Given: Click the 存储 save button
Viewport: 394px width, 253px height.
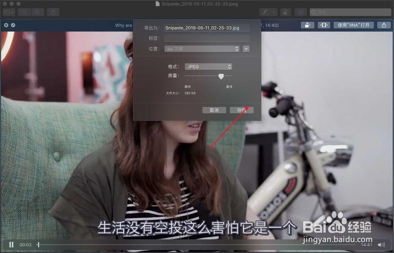Looking at the screenshot, I should 242,110.
